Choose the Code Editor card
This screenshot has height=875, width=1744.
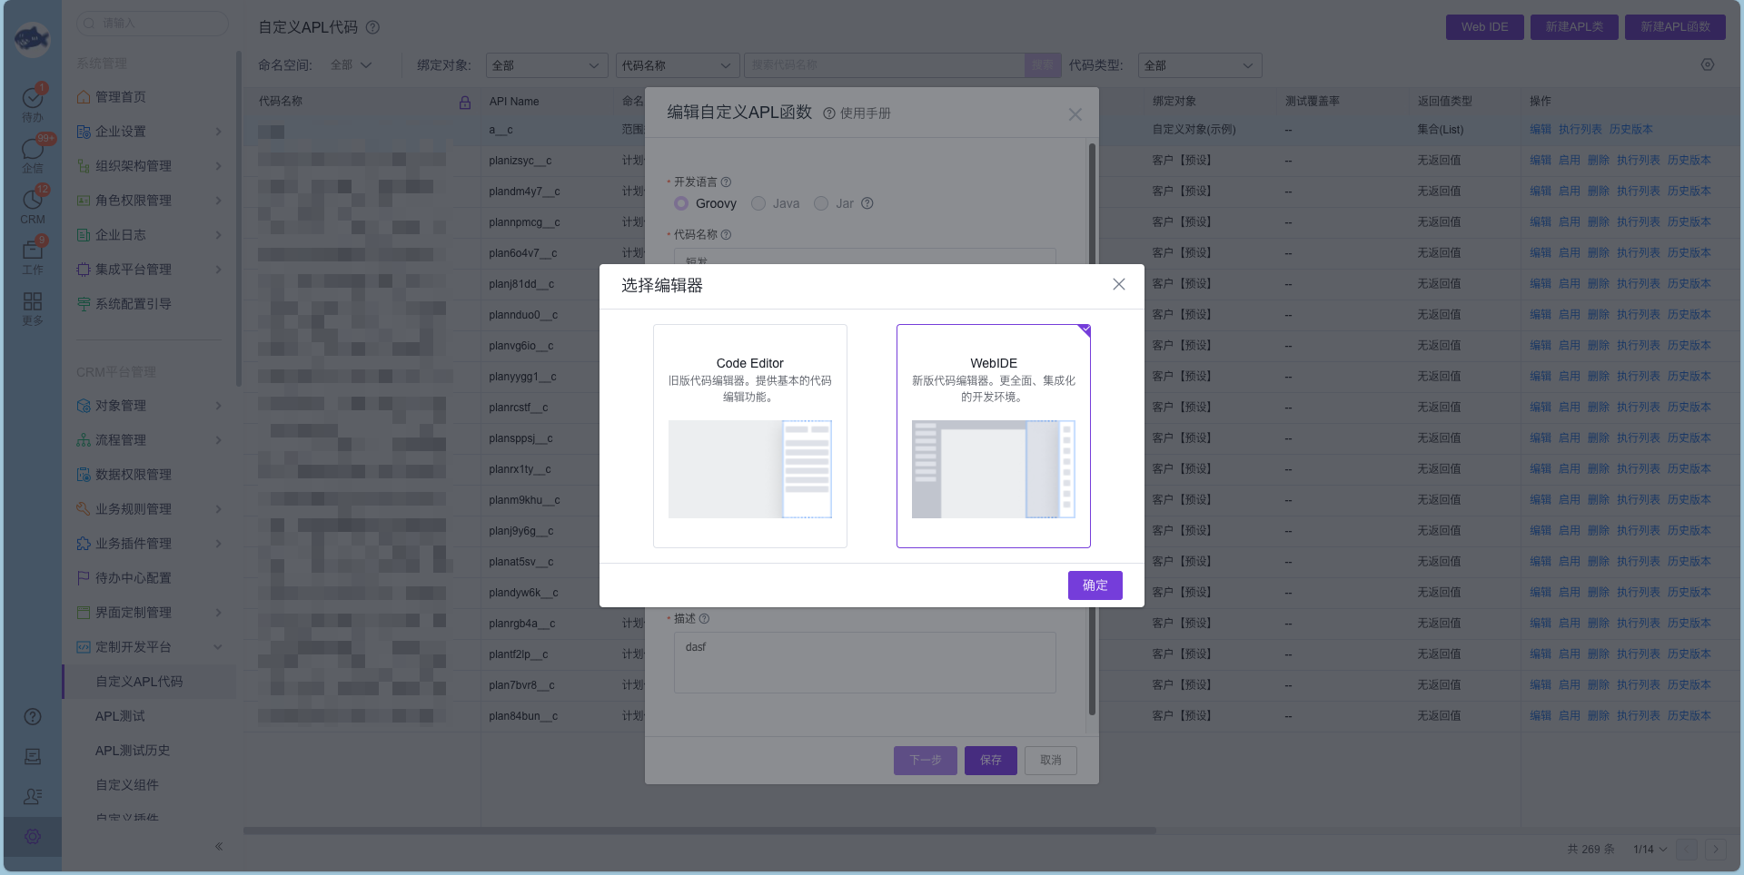[749, 436]
